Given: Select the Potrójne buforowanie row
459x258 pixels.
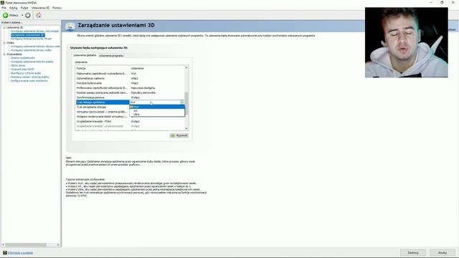Looking at the screenshot, I should [x=130, y=83].
